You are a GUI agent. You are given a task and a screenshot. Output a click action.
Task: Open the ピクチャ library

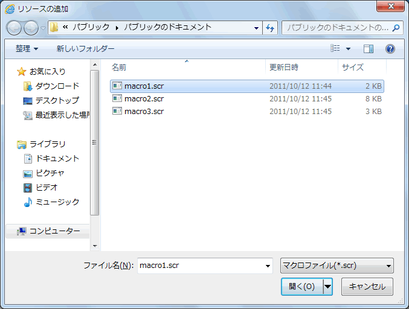click(x=50, y=173)
